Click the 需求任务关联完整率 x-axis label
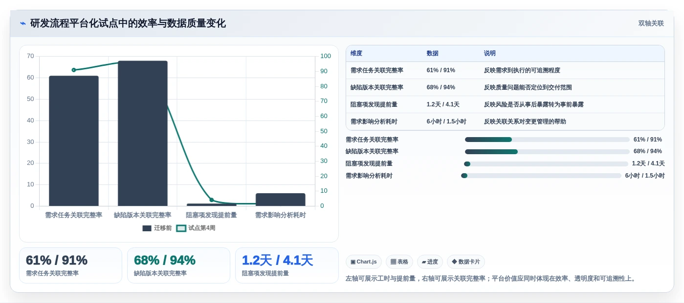684x303 pixels. 74,215
